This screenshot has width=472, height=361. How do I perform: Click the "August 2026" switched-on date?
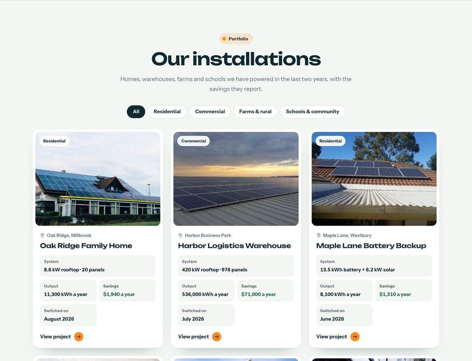point(59,319)
